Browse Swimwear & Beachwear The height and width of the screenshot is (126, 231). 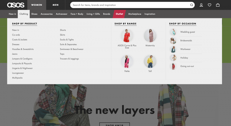point(72,49)
